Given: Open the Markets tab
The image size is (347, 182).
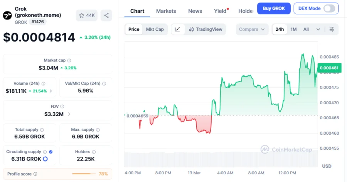Looking at the screenshot, I should [x=166, y=11].
